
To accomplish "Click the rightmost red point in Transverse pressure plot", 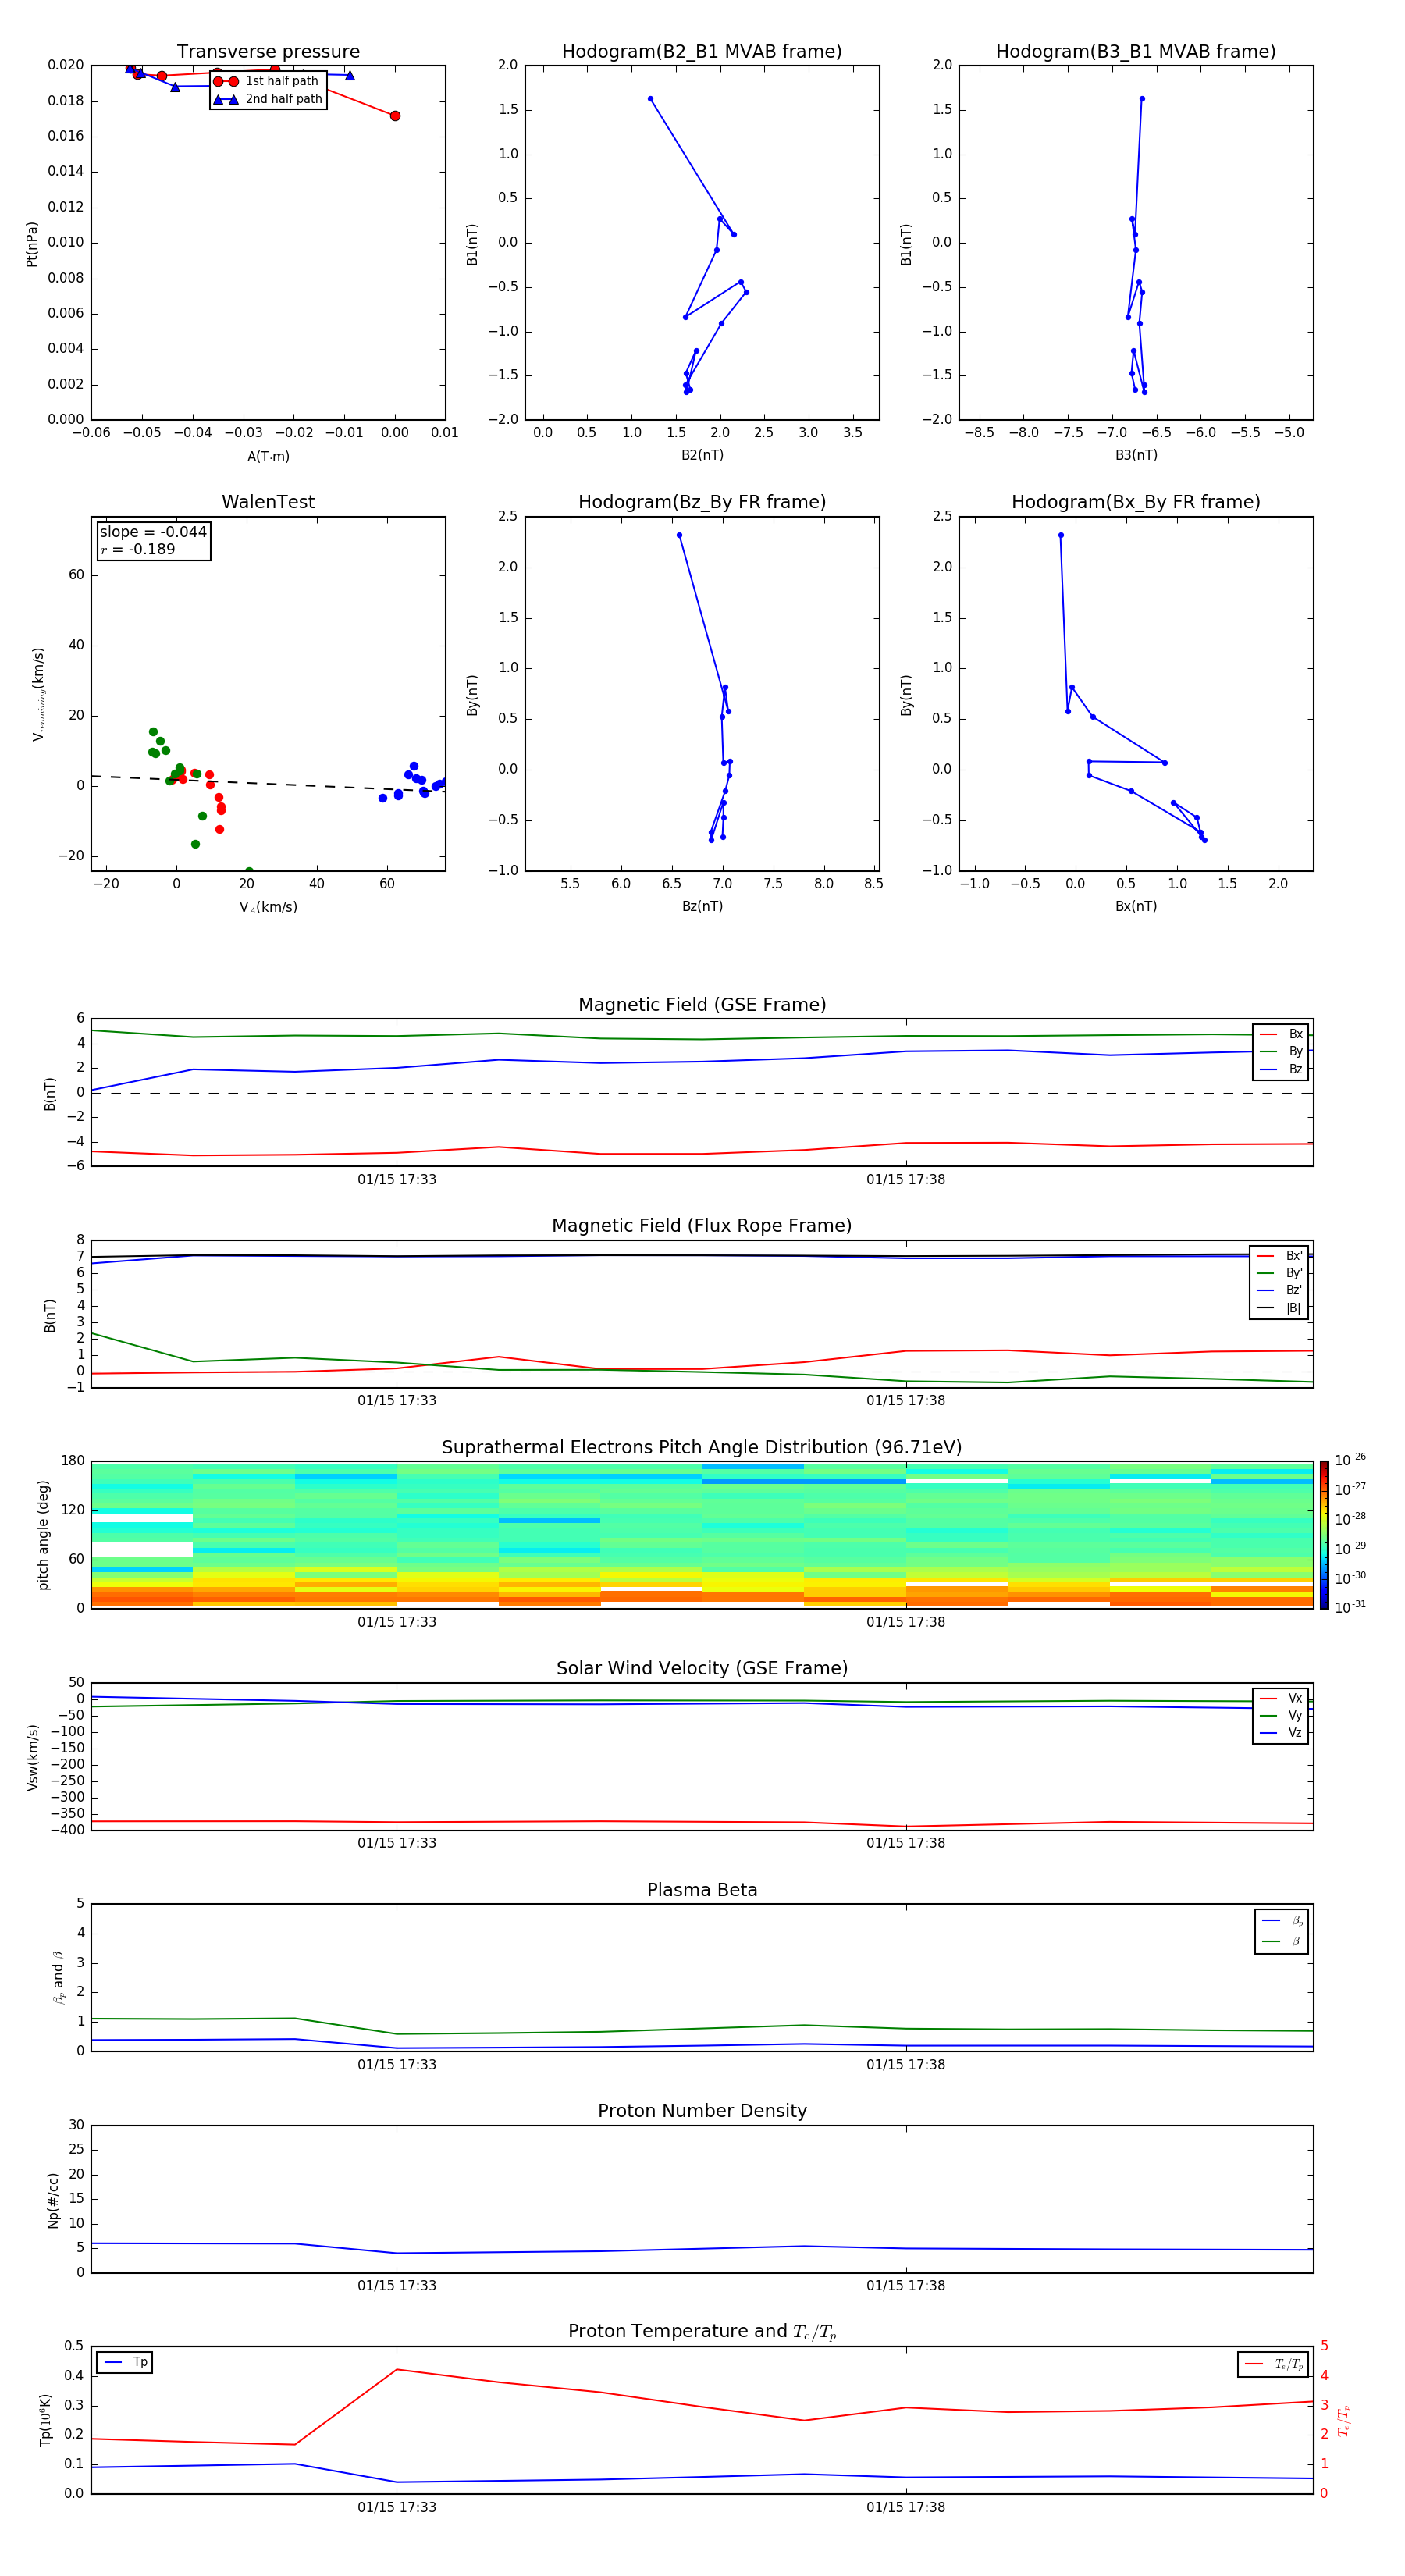I will [395, 116].
